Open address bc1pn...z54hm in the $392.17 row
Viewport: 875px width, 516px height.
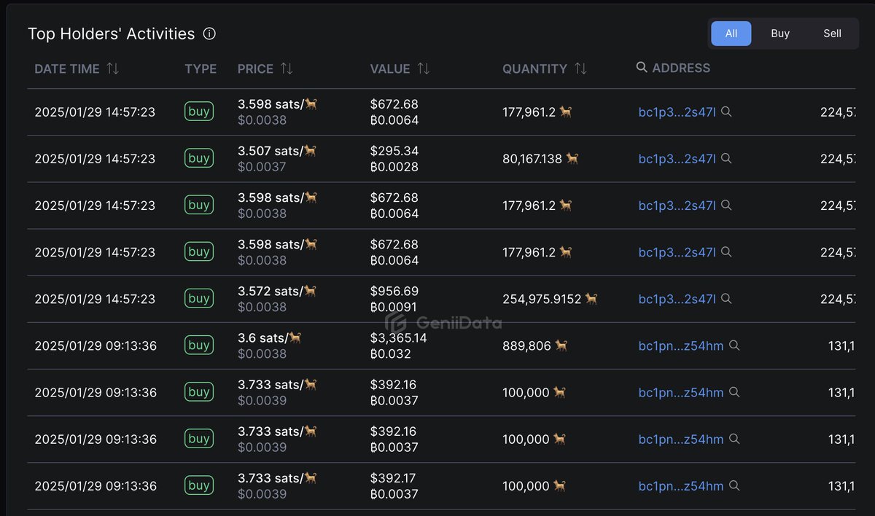[x=681, y=485]
